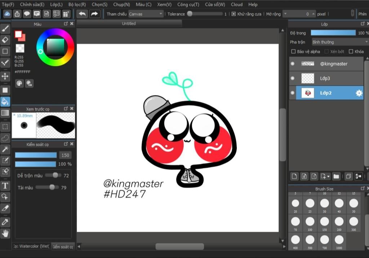Open Lớp2 layer settings gear
This screenshot has width=369, height=258.
359,93
